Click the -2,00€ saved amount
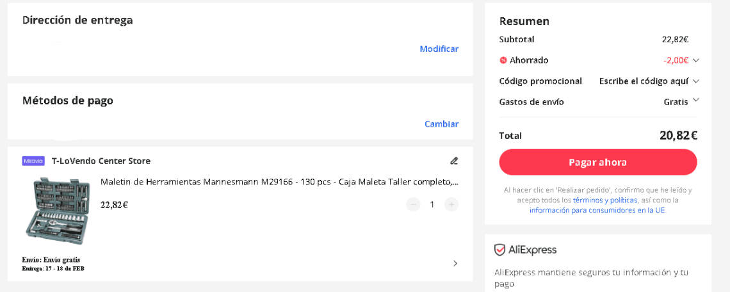This screenshot has width=730, height=292. (676, 60)
